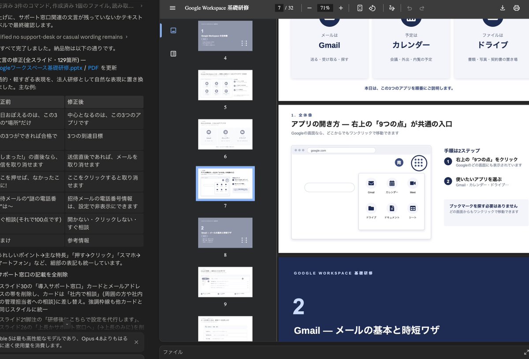Zoom out with the minus button
529x359 pixels.
click(x=309, y=8)
